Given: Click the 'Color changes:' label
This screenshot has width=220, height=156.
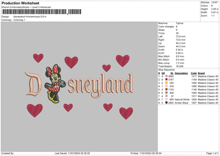Looking at the screenshot, I should [x=166, y=26].
